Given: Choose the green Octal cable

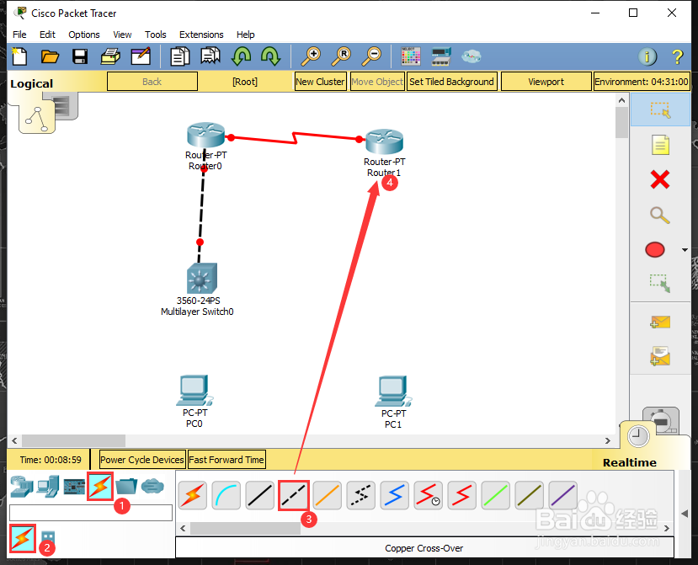Looking at the screenshot, I should (x=495, y=495).
